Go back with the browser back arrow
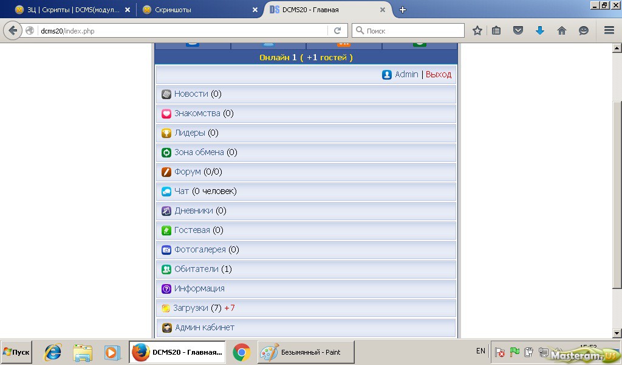622x365 pixels. click(13, 30)
